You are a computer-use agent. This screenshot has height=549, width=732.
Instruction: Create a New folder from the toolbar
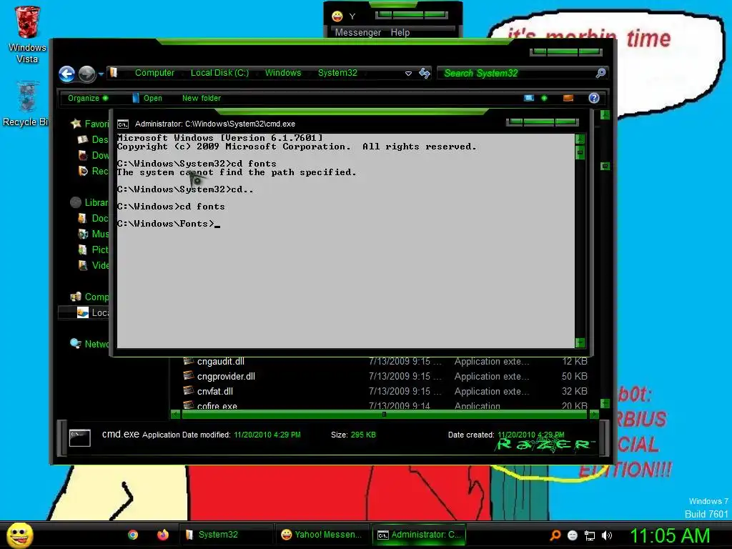(202, 98)
